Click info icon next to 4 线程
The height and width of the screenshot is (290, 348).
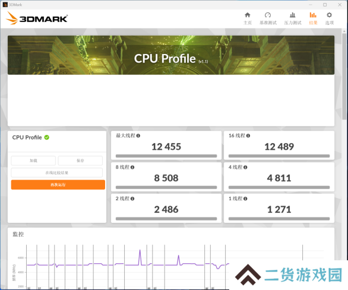[245, 167]
